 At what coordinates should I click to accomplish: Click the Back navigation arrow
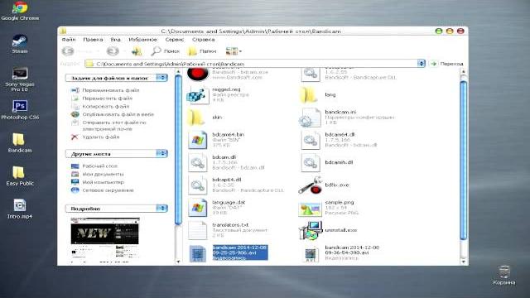(x=68, y=51)
